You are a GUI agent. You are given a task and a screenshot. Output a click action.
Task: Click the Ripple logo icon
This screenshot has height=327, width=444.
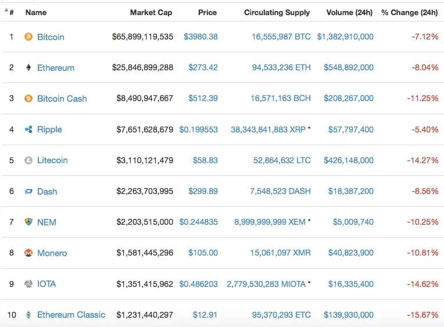[x=28, y=130]
